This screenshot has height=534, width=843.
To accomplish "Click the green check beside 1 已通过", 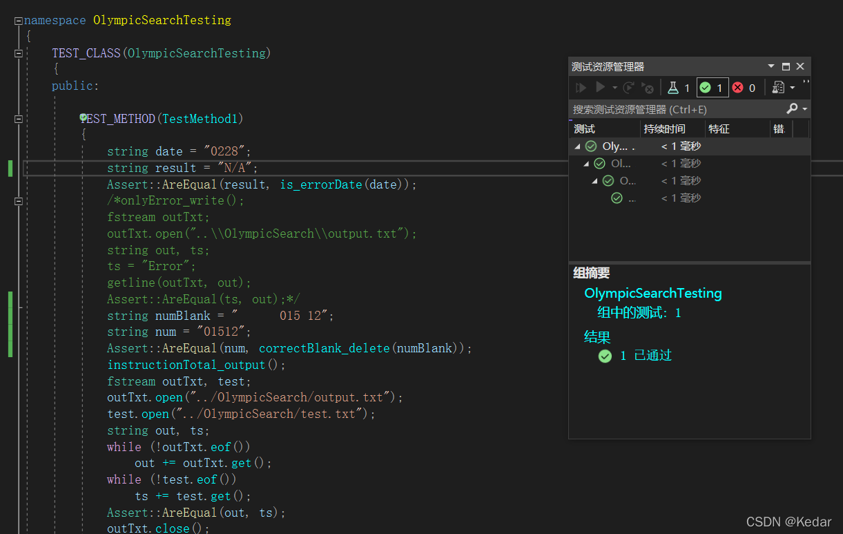I will (x=605, y=356).
